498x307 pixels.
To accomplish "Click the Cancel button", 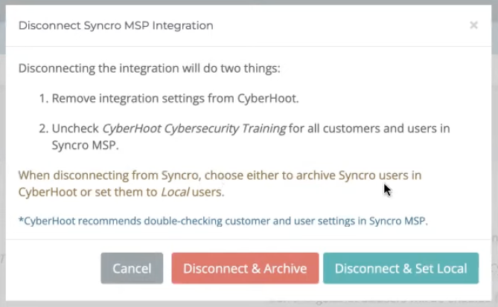I will click(132, 268).
